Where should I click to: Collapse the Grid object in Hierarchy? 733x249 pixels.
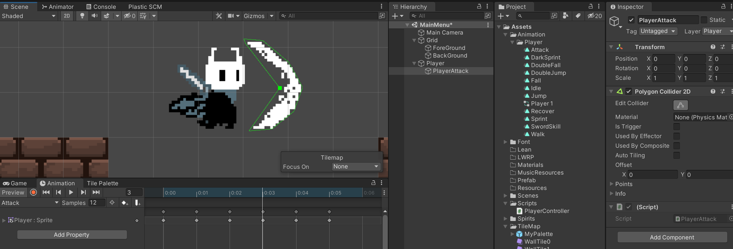pyautogui.click(x=414, y=40)
